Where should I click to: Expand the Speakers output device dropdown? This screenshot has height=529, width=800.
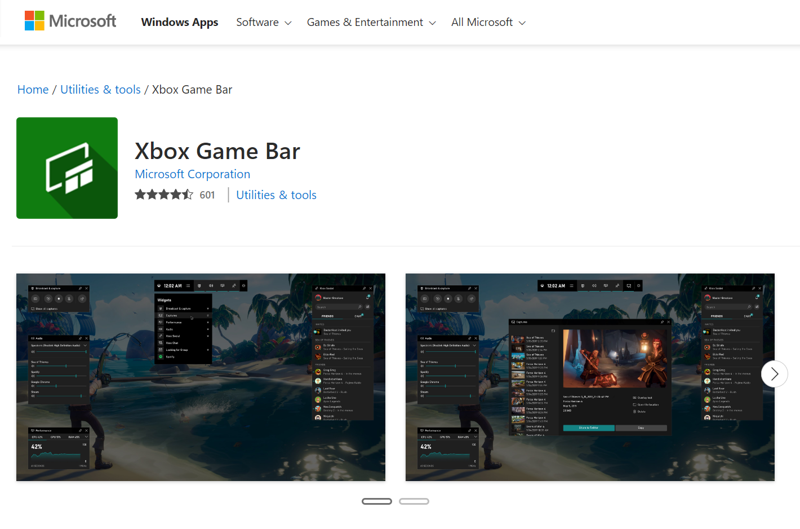coord(85,346)
